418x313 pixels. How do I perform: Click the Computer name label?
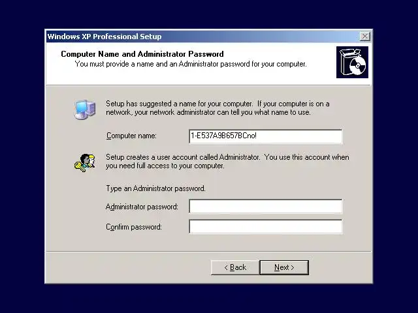[x=131, y=136]
